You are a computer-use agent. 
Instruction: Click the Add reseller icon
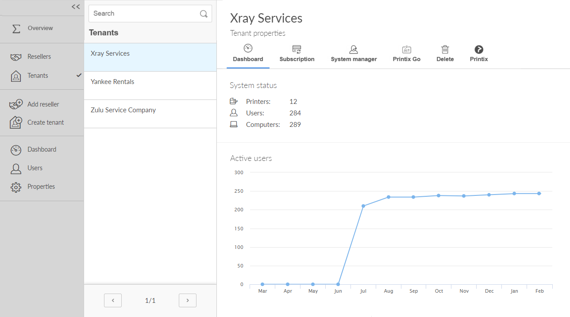click(16, 104)
